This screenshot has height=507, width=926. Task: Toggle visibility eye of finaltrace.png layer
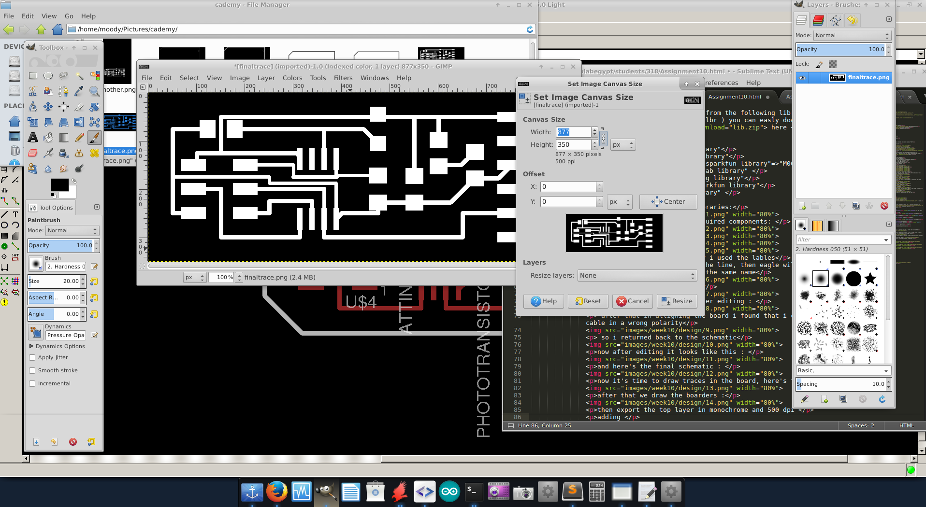(x=802, y=77)
